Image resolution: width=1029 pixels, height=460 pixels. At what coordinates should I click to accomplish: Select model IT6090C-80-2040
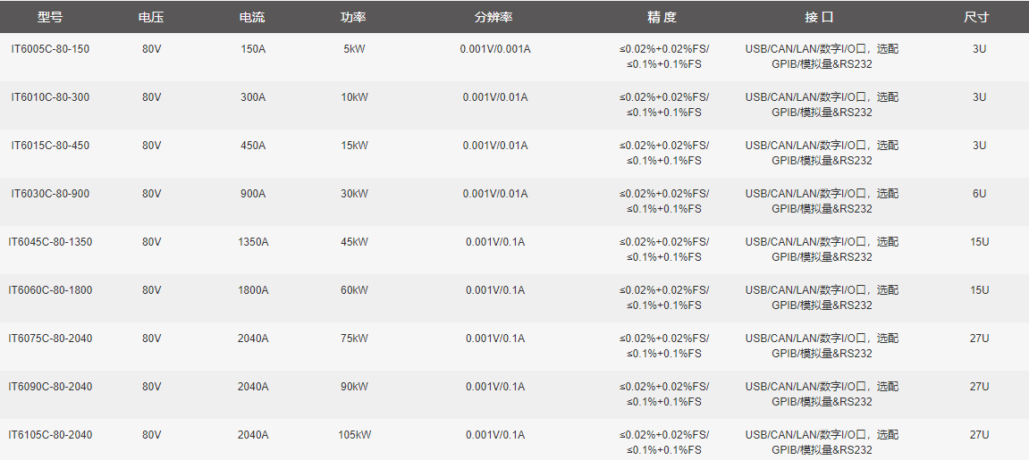point(51,387)
